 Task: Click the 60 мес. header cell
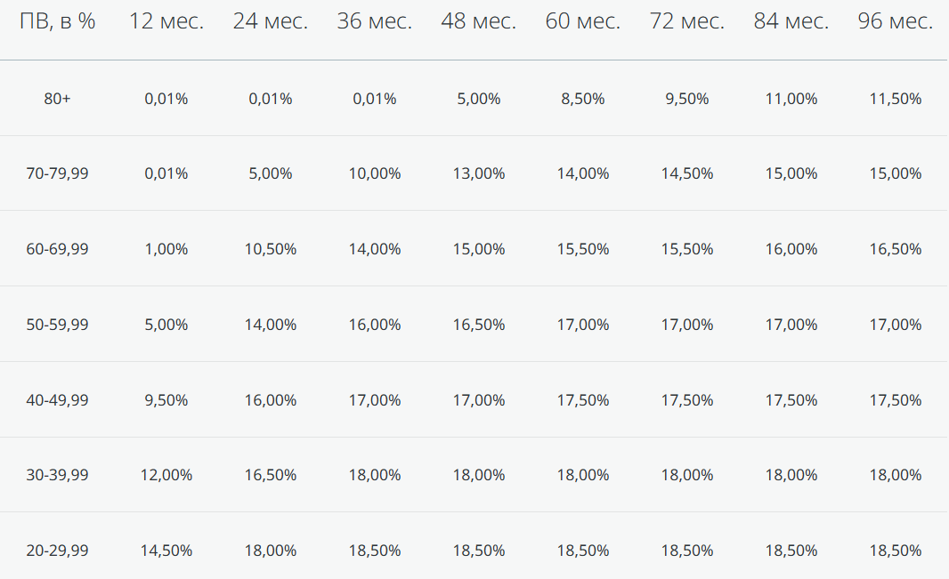click(x=583, y=21)
